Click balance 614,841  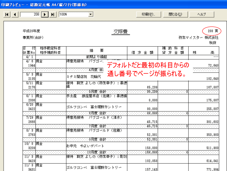pos(212,161)
